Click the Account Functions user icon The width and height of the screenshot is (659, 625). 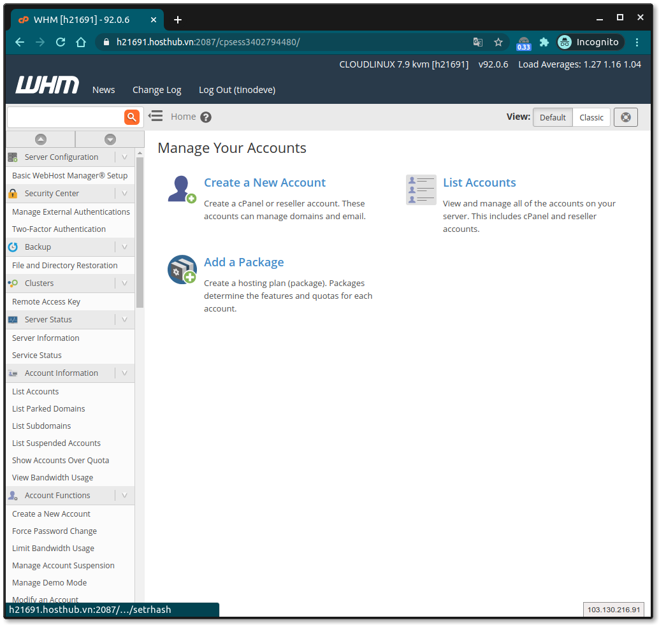tap(13, 496)
